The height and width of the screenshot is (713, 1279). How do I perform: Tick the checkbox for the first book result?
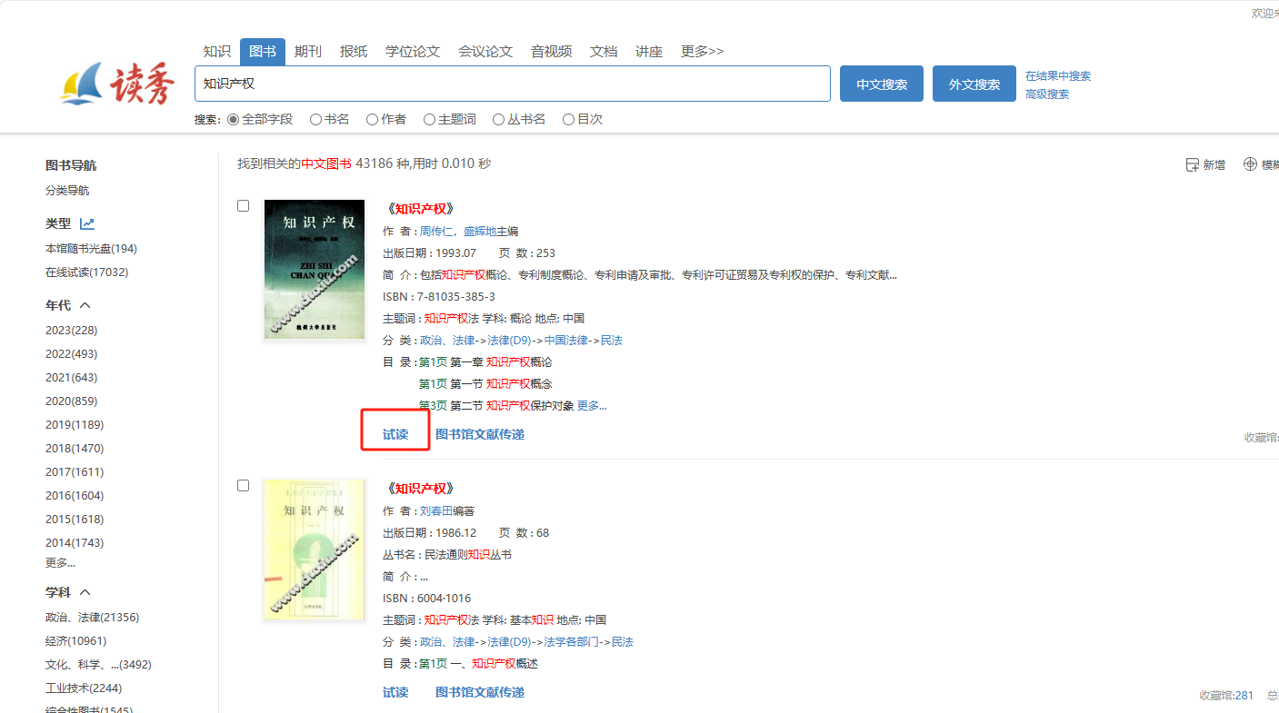coord(243,206)
